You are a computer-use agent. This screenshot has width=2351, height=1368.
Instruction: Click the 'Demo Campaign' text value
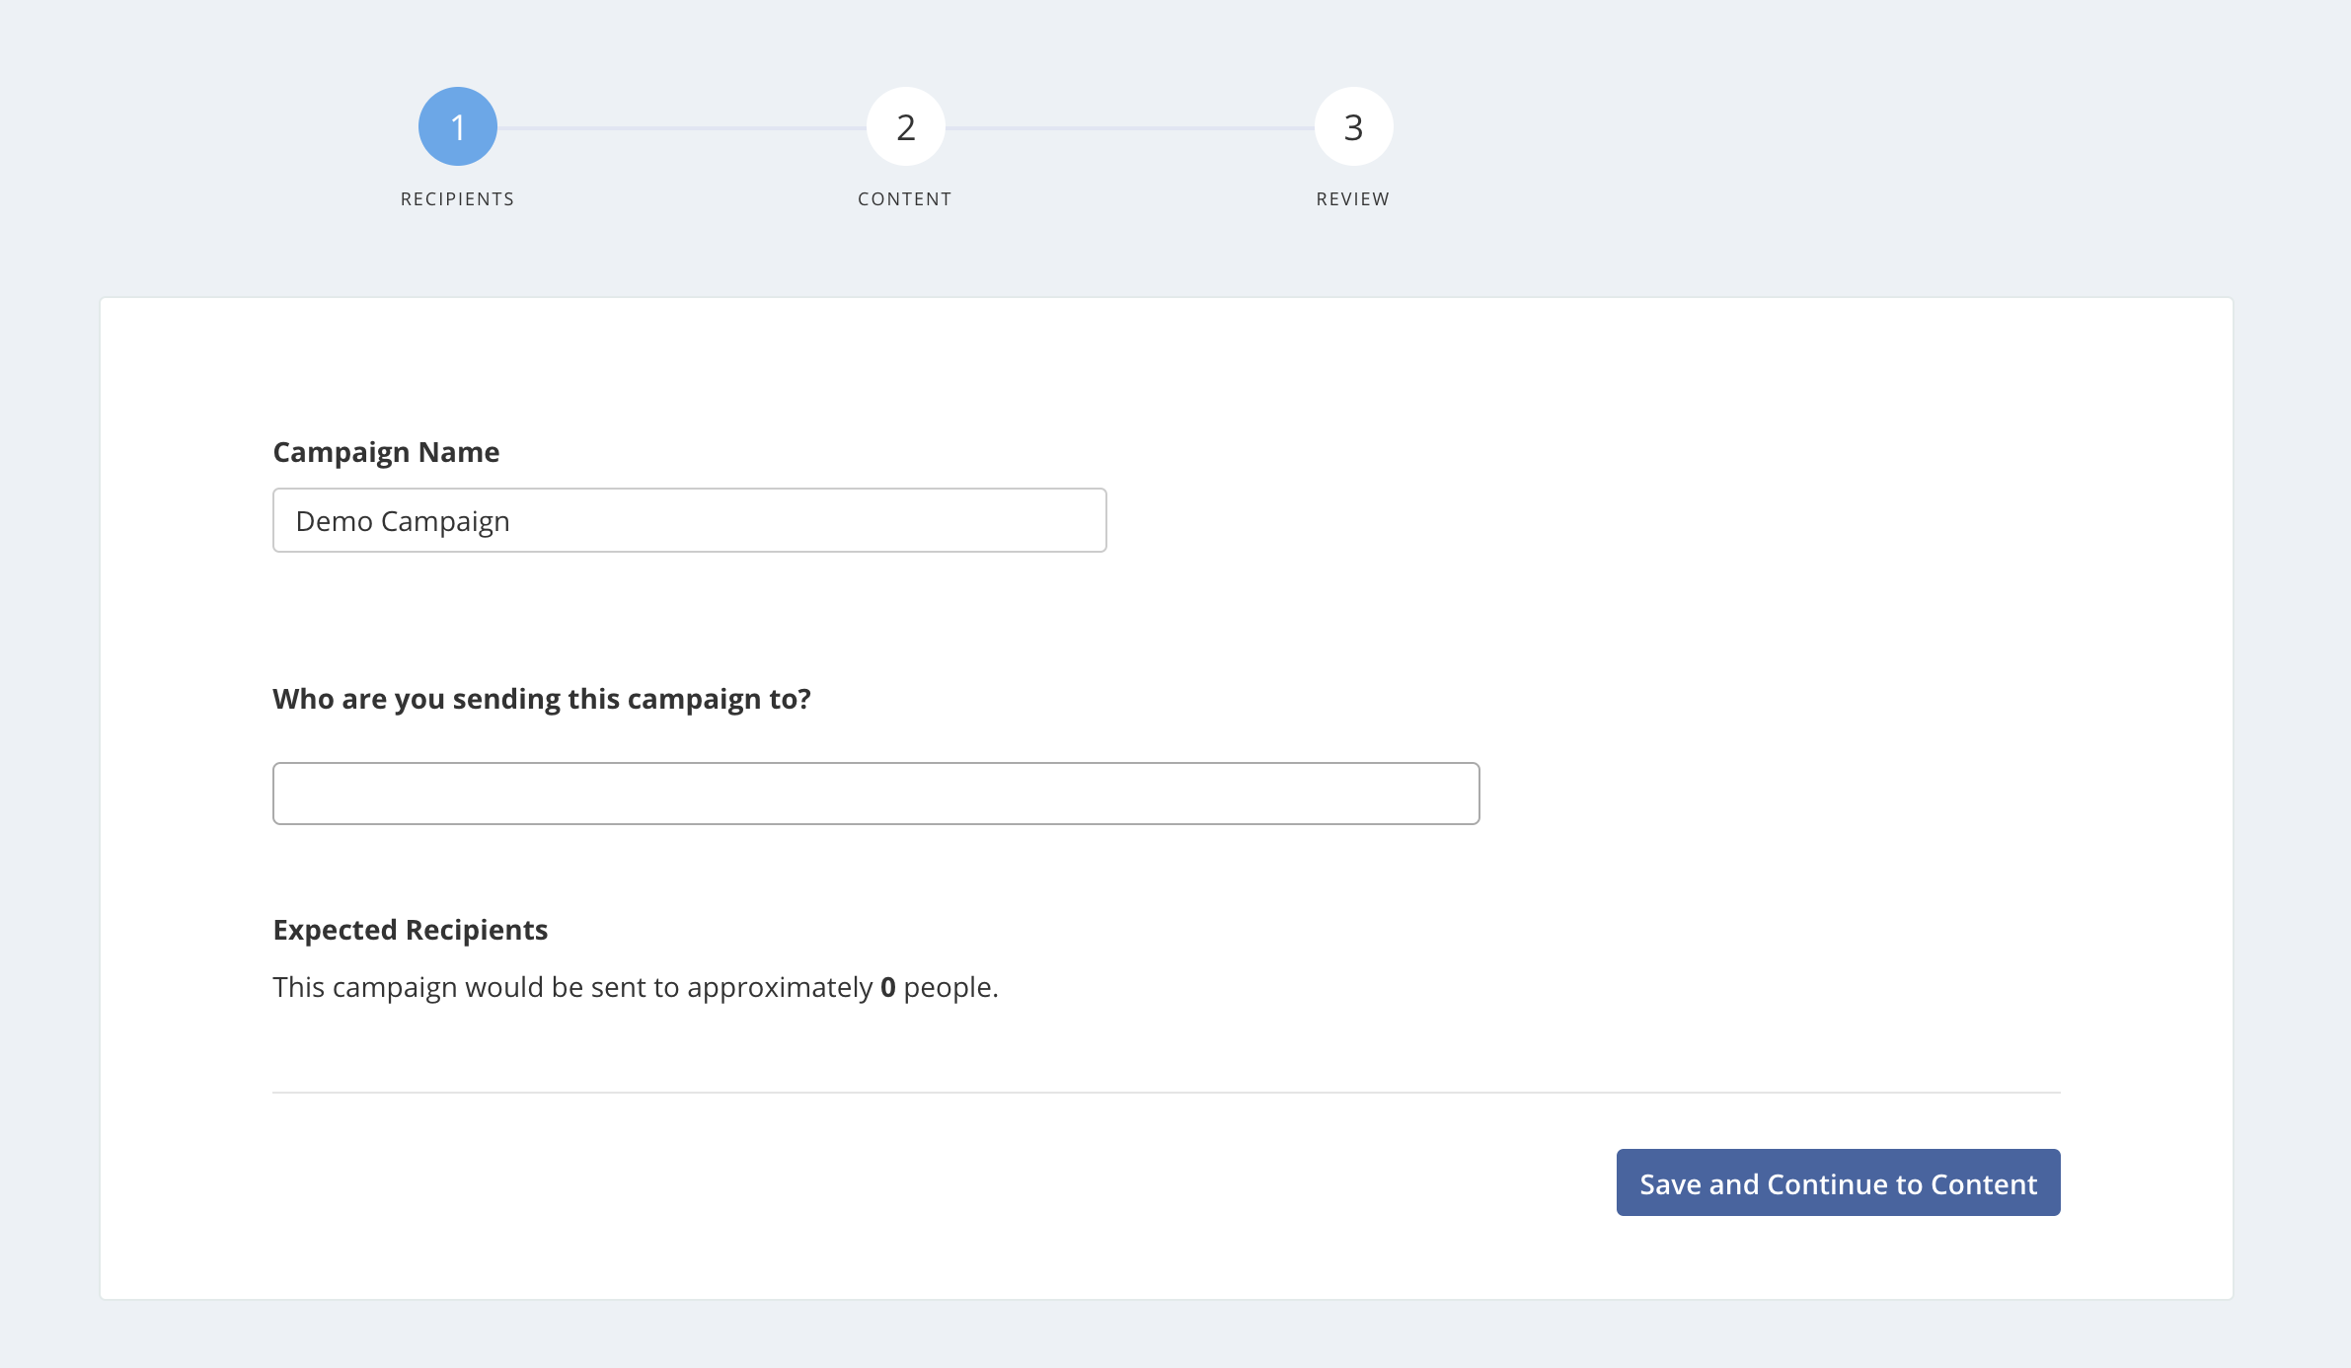pyautogui.click(x=403, y=521)
